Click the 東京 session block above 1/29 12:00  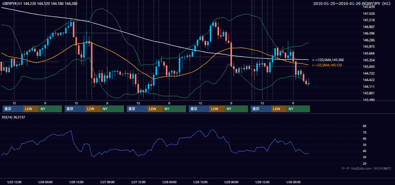[261, 109]
